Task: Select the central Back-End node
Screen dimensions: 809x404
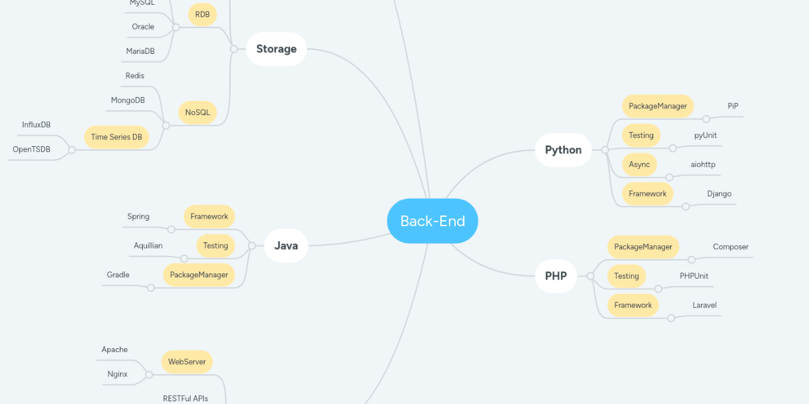Action: (x=432, y=221)
